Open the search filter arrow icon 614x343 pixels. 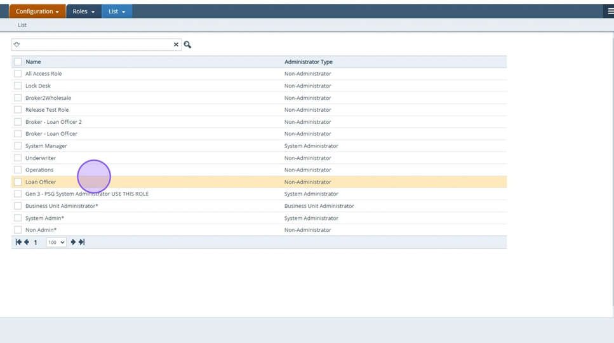click(x=17, y=45)
